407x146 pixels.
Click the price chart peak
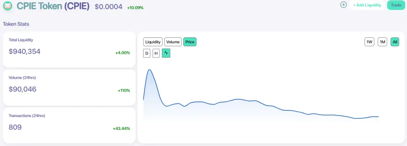click(149, 70)
